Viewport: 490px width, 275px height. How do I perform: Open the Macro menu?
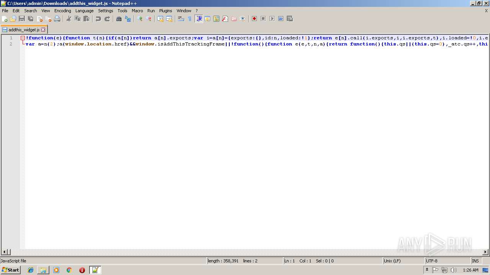click(137, 11)
